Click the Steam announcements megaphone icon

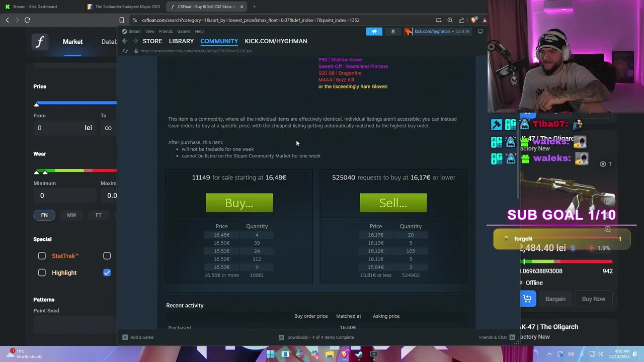(x=374, y=31)
